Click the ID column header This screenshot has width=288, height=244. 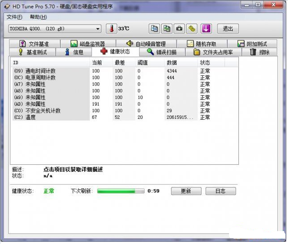pyautogui.click(x=50, y=63)
